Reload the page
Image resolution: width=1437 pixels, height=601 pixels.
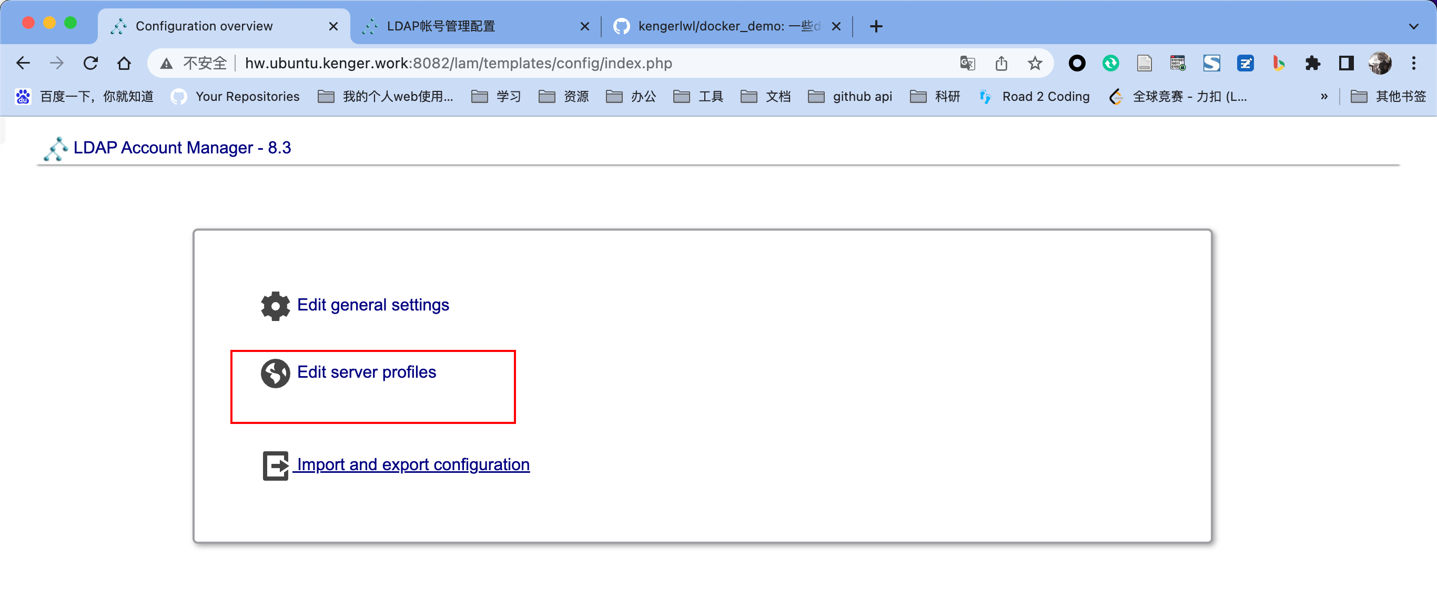pos(90,64)
